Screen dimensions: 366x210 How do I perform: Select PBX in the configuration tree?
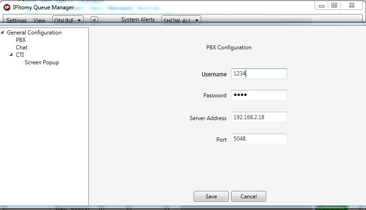[21, 40]
